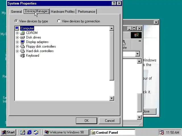Image resolution: width=182 pixels, height=136 pixels.
Task: Click OK in System Properties
Action: [x=86, y=121]
